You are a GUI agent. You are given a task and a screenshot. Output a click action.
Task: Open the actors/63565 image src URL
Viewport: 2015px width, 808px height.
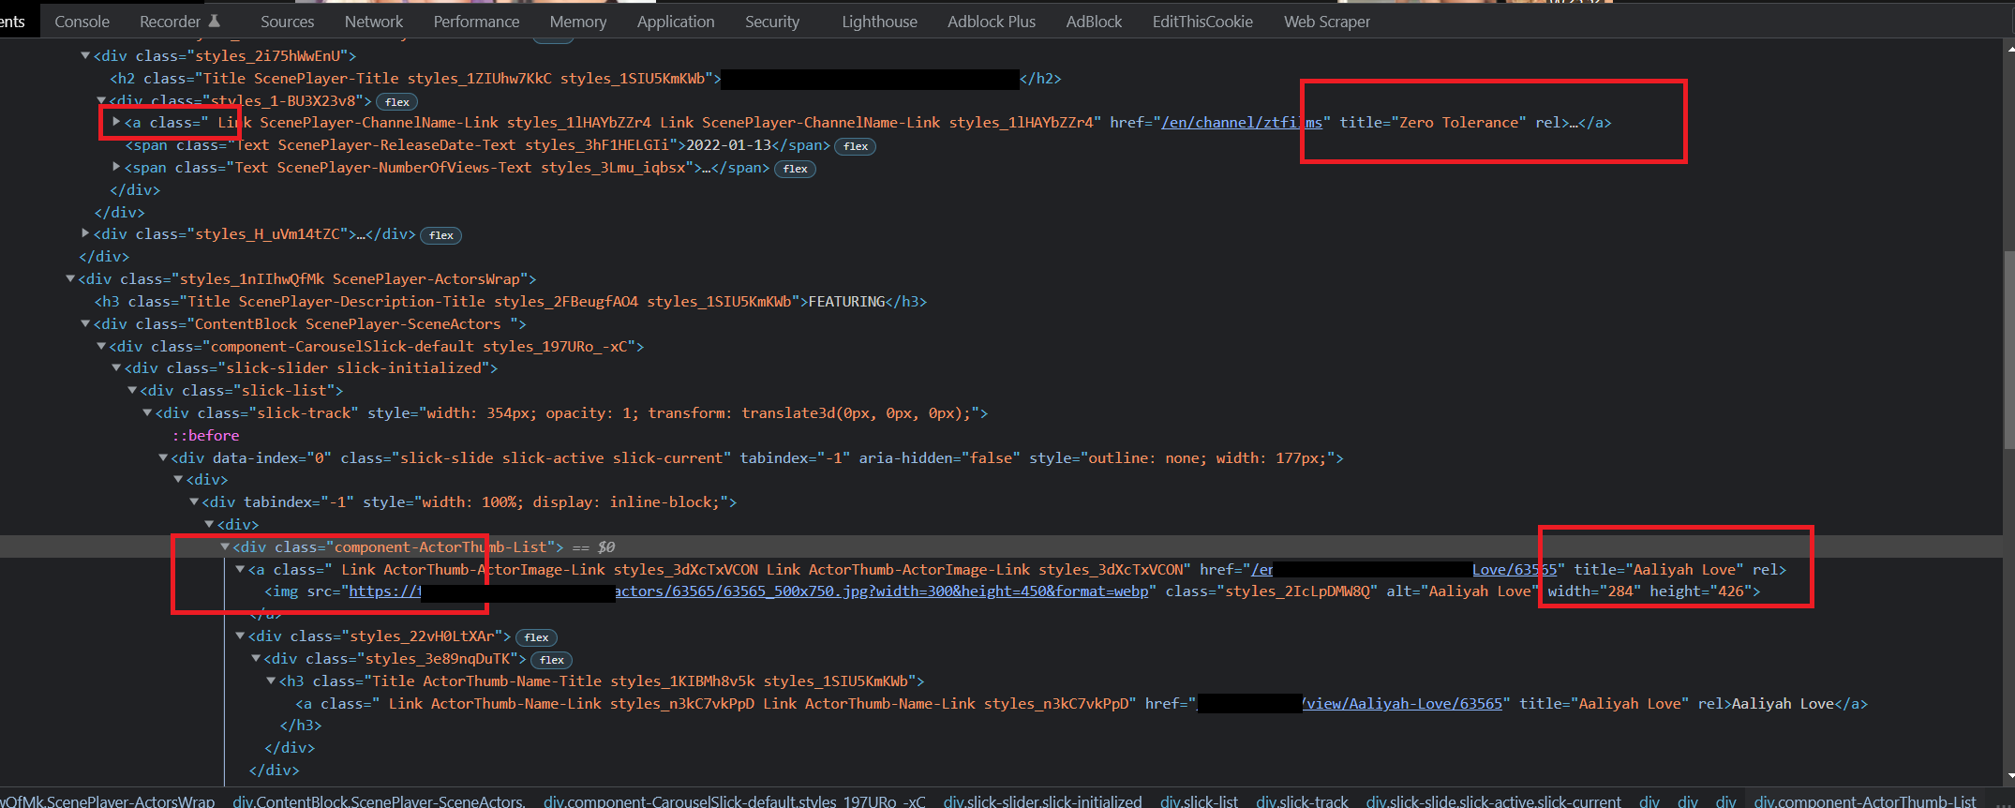[748, 591]
